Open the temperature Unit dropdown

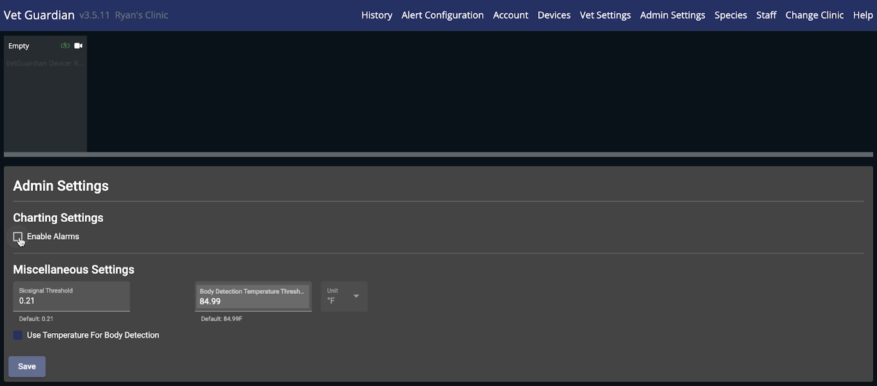344,296
